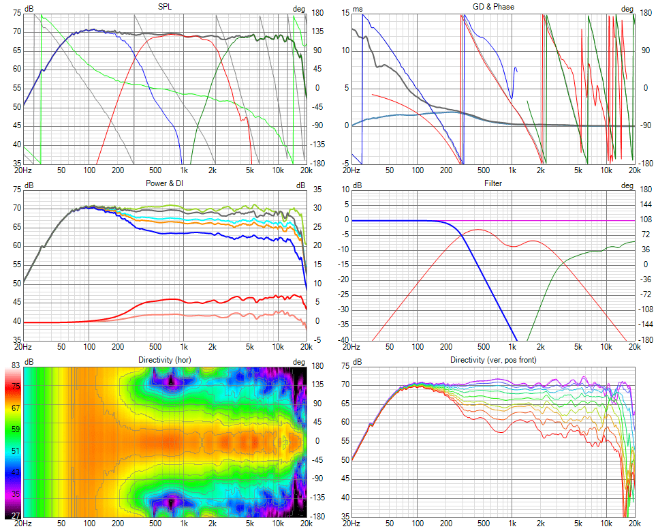Click the "-144" degree tick on the Filter chart
Image resolution: width=658 pixels, height=531 pixels.
(x=646, y=324)
